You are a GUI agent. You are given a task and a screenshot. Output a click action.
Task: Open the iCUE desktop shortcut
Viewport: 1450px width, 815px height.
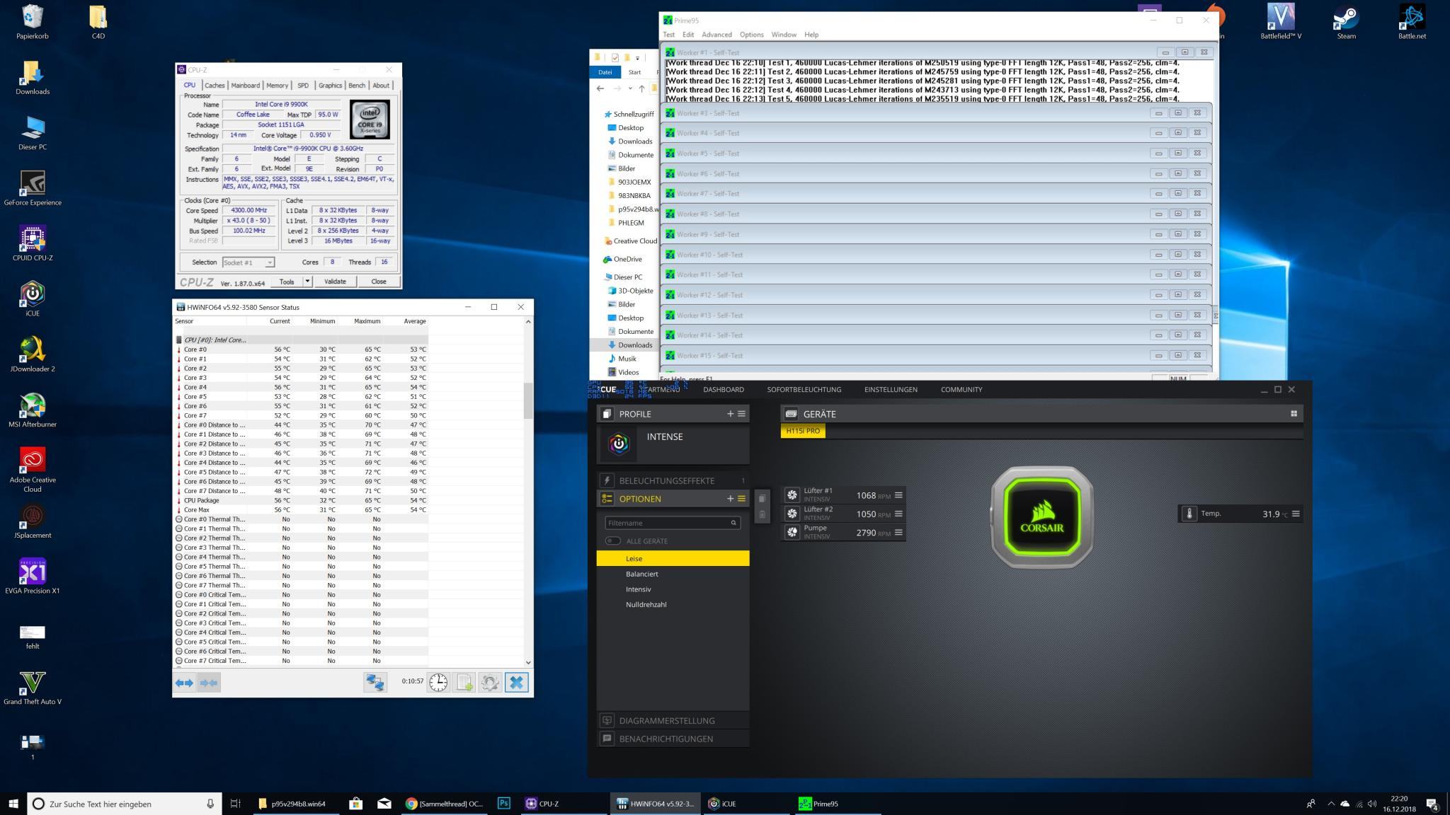pyautogui.click(x=33, y=299)
